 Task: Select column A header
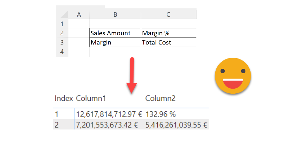coord(79,15)
